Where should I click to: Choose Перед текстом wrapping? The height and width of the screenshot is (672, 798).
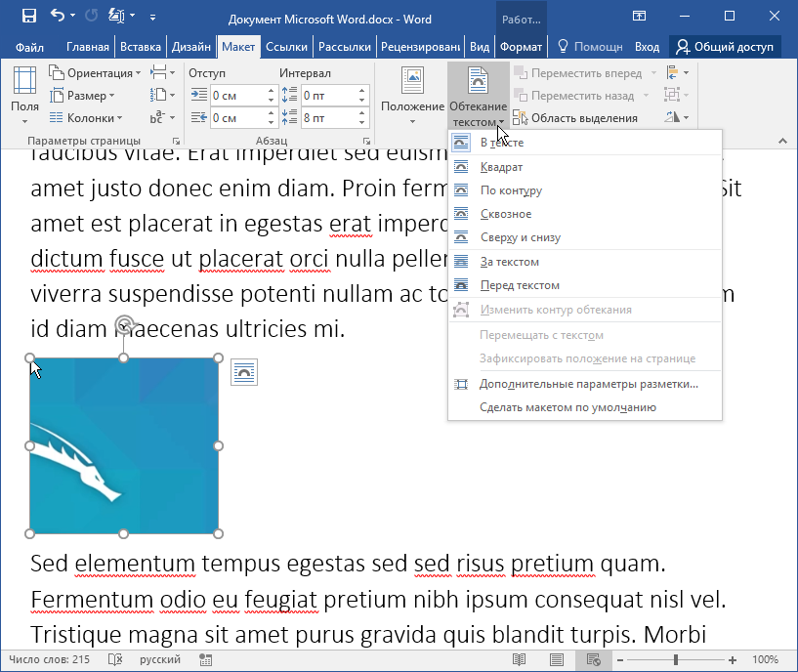(585, 285)
